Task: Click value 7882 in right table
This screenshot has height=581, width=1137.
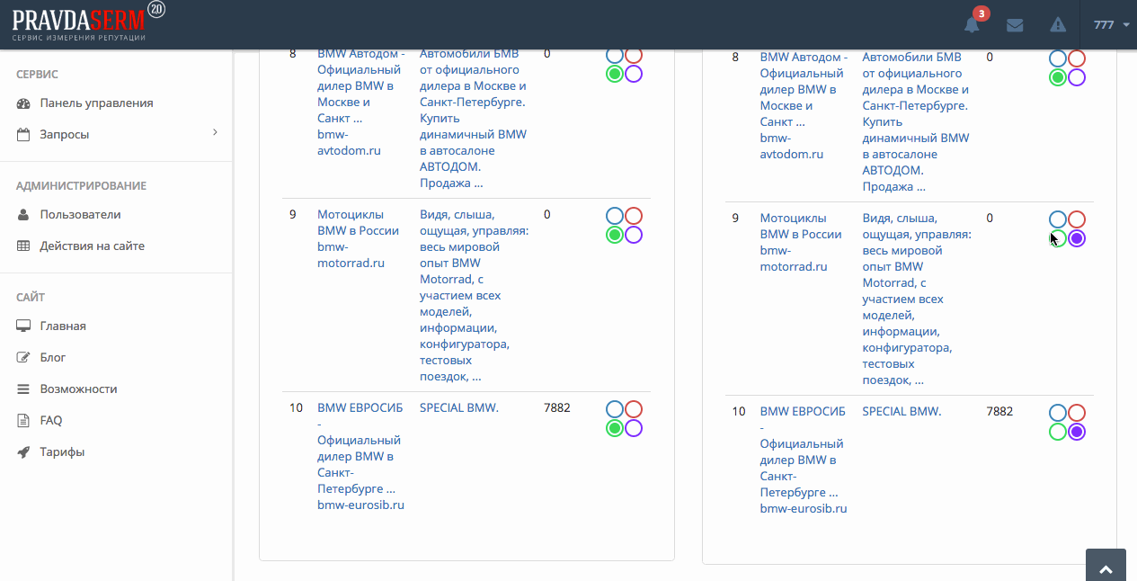Action: [x=999, y=412]
